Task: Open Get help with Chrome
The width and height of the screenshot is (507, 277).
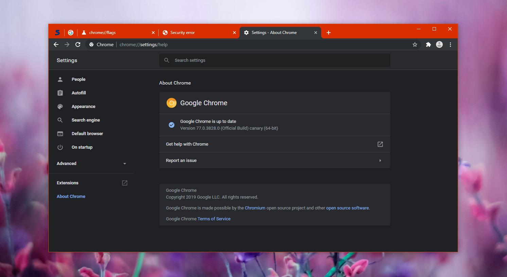Action: point(275,144)
